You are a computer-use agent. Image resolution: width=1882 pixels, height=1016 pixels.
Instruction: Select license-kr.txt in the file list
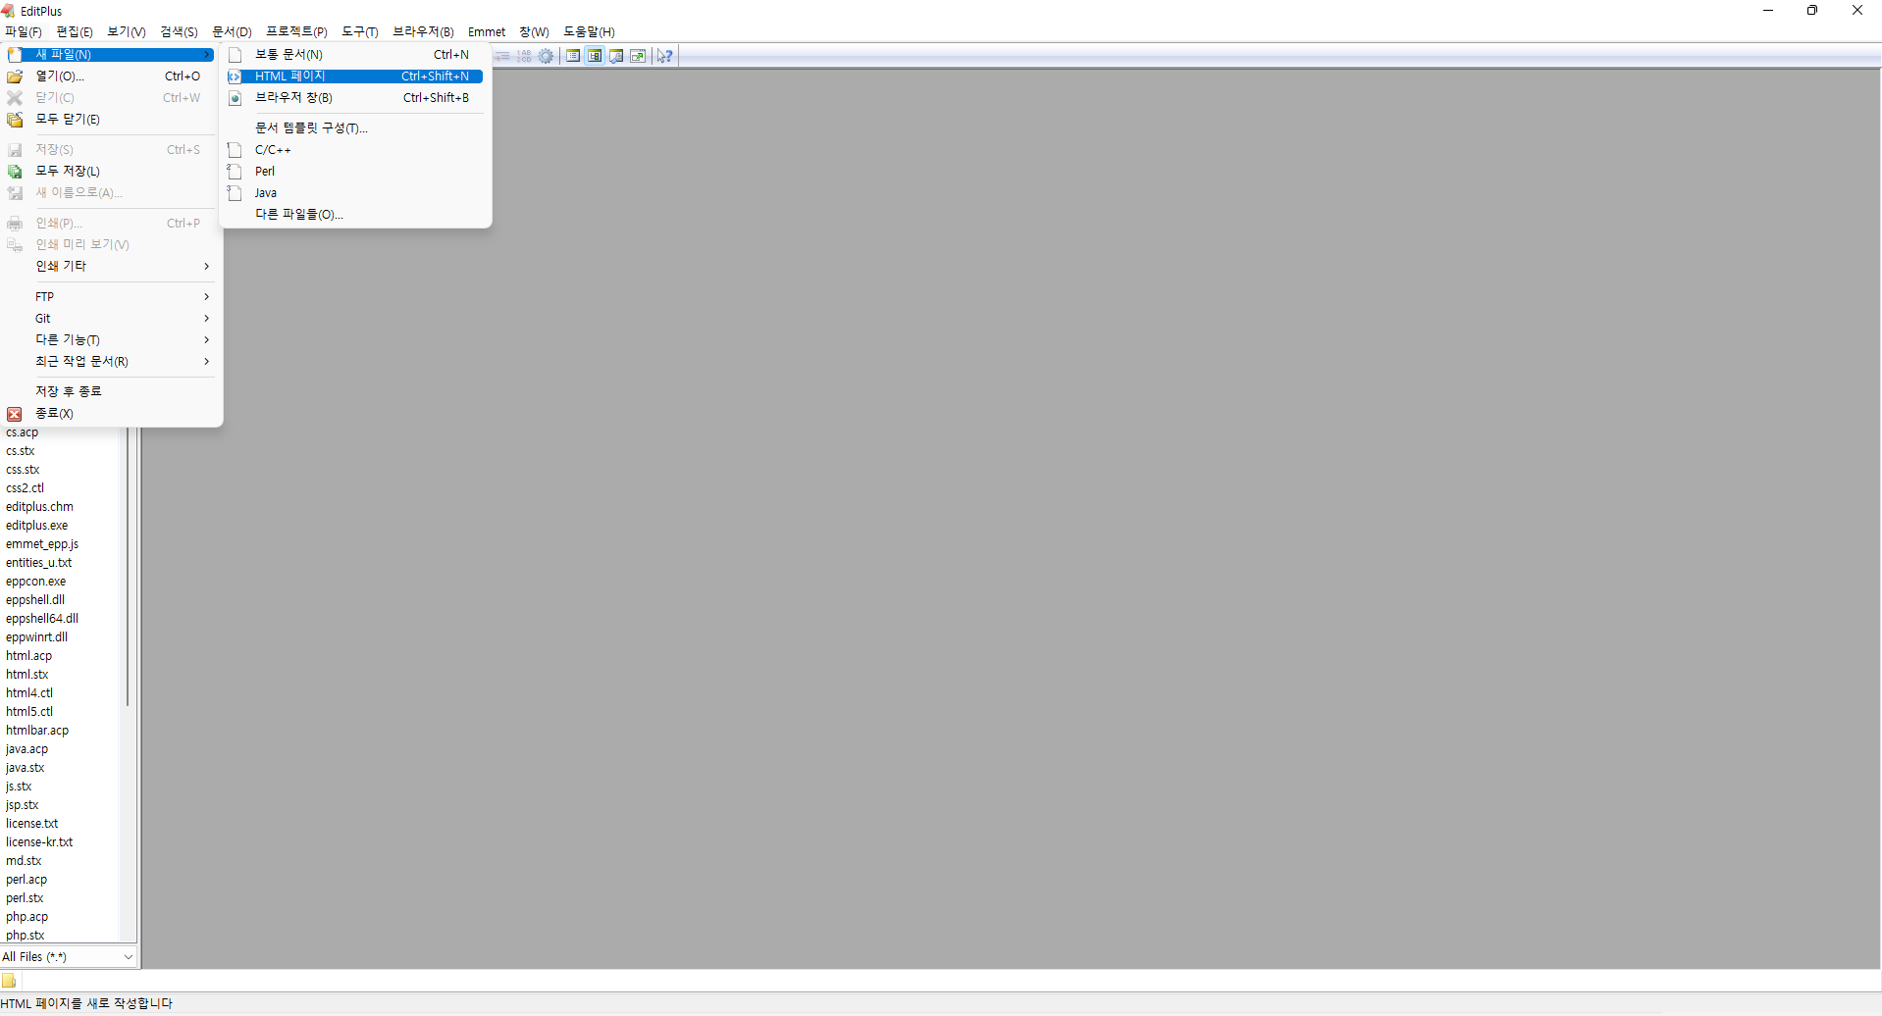(x=39, y=842)
